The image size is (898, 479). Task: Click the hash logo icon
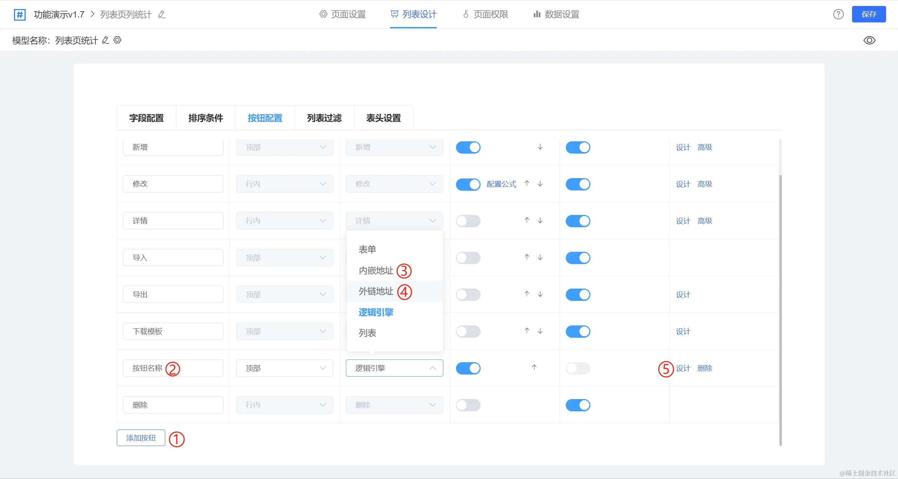[x=20, y=14]
